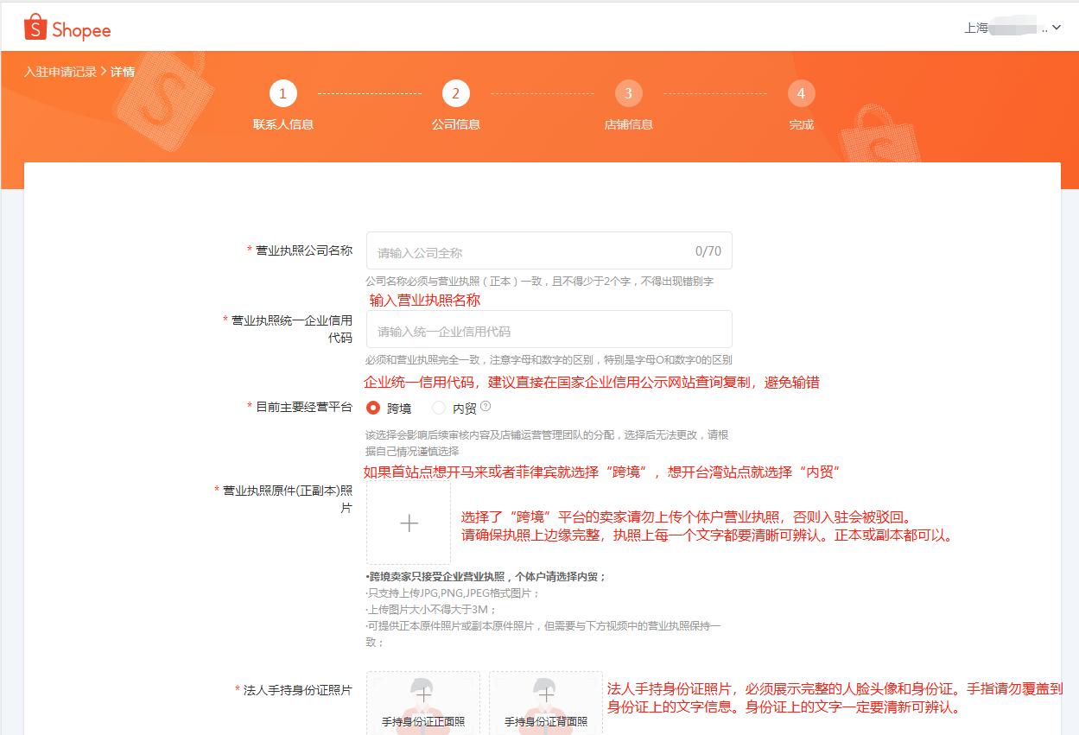Open the 入驻申请记录 breadcrumb link
Screen dimensions: 1079x735
60,71
